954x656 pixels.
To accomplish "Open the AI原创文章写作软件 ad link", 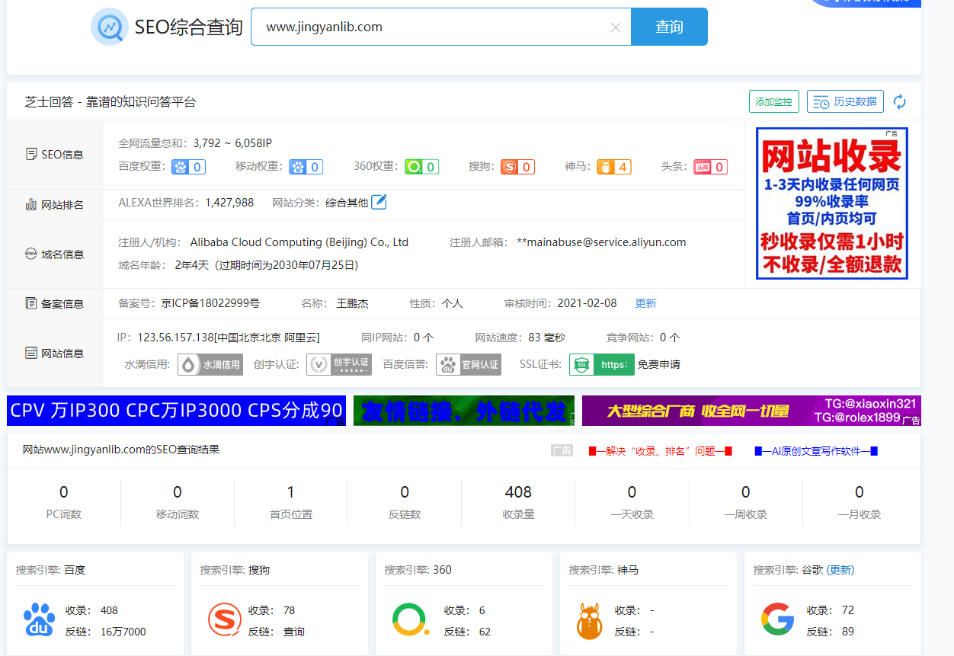I will (x=816, y=451).
